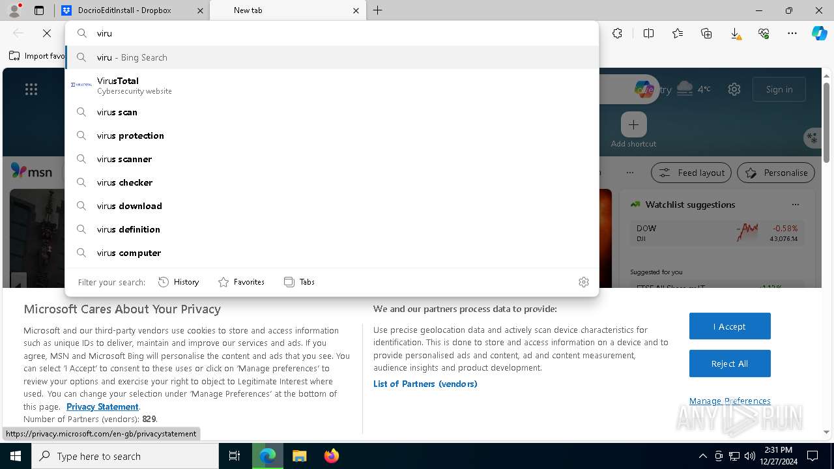The image size is (834, 469).
Task: Filter search by Tabs
Action: (300, 282)
